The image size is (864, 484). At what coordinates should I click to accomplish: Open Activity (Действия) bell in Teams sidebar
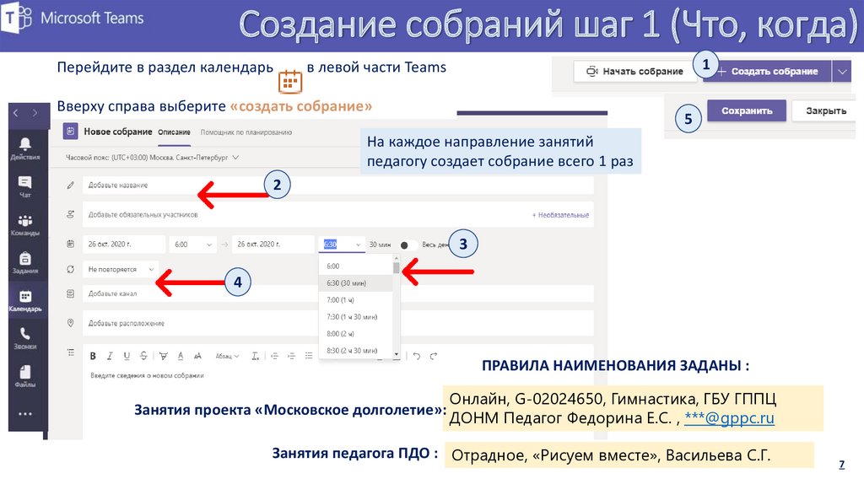[24, 148]
